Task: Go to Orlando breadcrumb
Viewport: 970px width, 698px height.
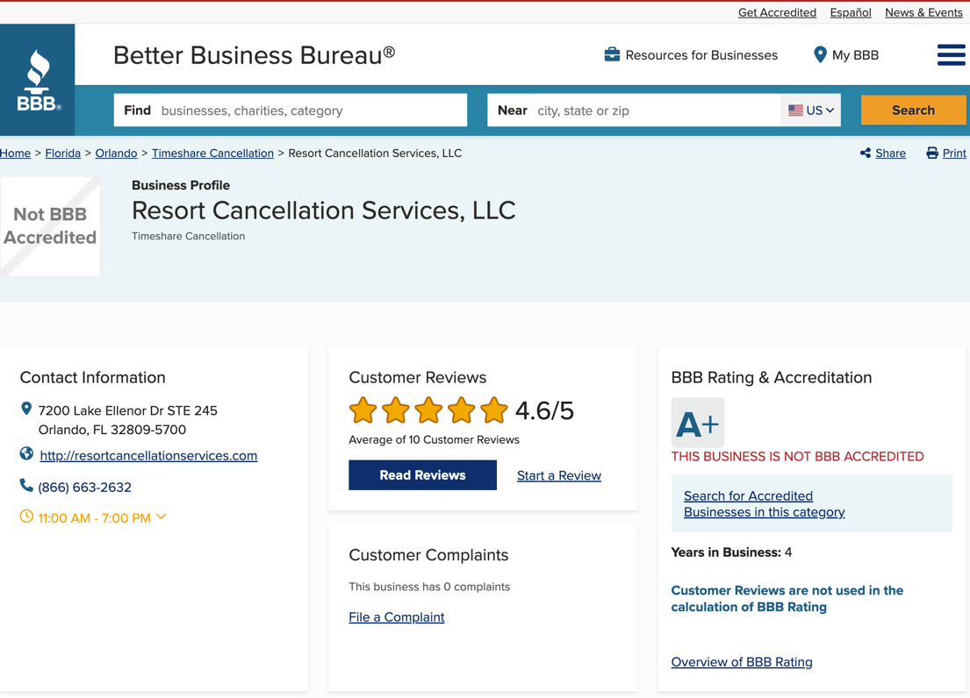Action: point(116,153)
